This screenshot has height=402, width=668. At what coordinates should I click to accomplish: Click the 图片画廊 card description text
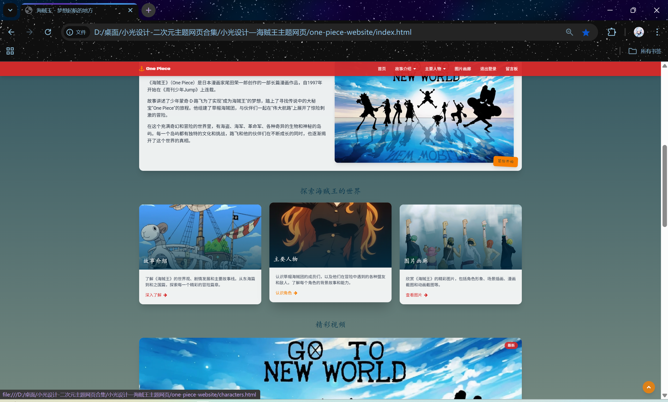(x=460, y=282)
